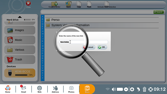
Task: Jump to letter M in alphabet index
Action: pyautogui.click(x=43, y=46)
